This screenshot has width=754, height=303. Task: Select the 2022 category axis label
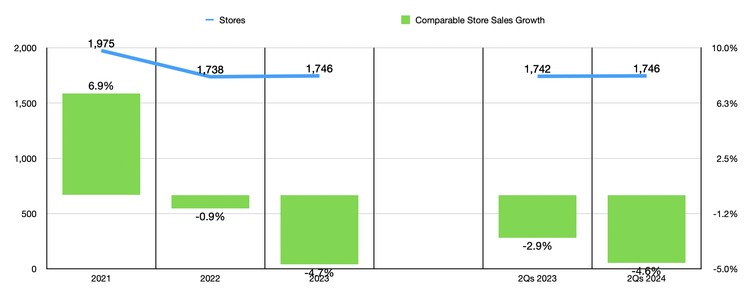point(210,279)
